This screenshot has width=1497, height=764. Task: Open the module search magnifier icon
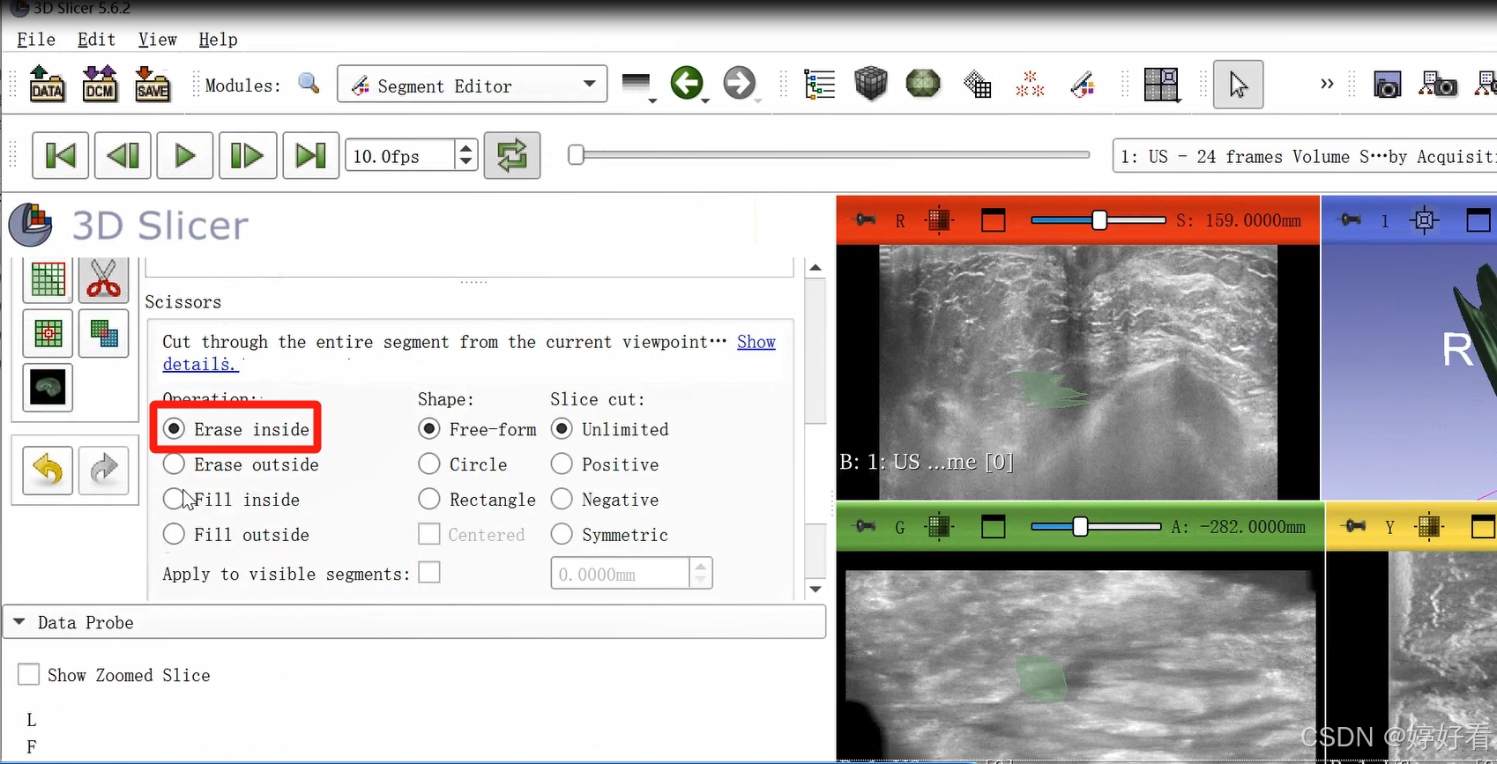tap(309, 84)
